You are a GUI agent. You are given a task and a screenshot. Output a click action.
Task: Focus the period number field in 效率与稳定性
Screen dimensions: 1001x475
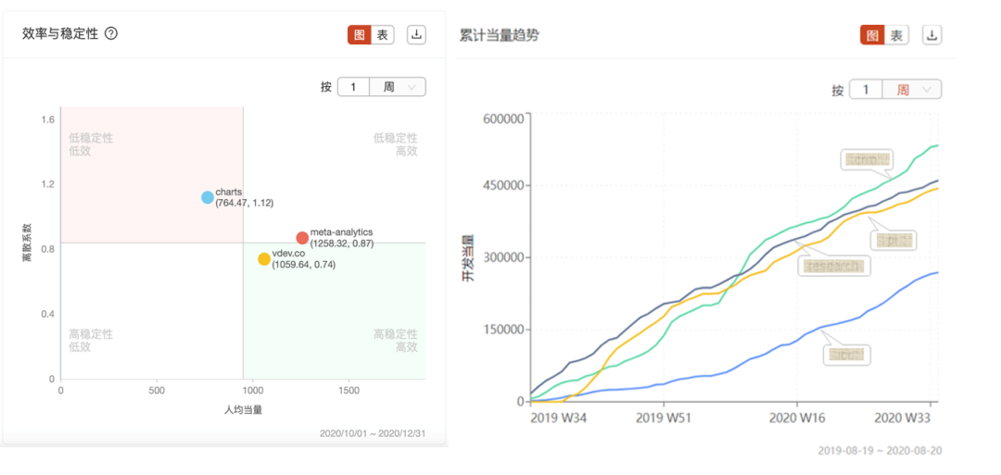point(353,87)
